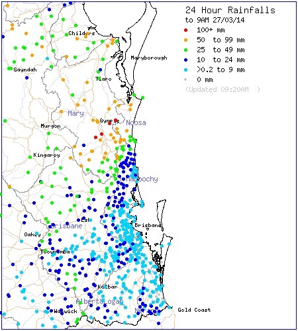The image size is (298, 331).
Task: Click the Childers town label
Action: pyautogui.click(x=81, y=33)
